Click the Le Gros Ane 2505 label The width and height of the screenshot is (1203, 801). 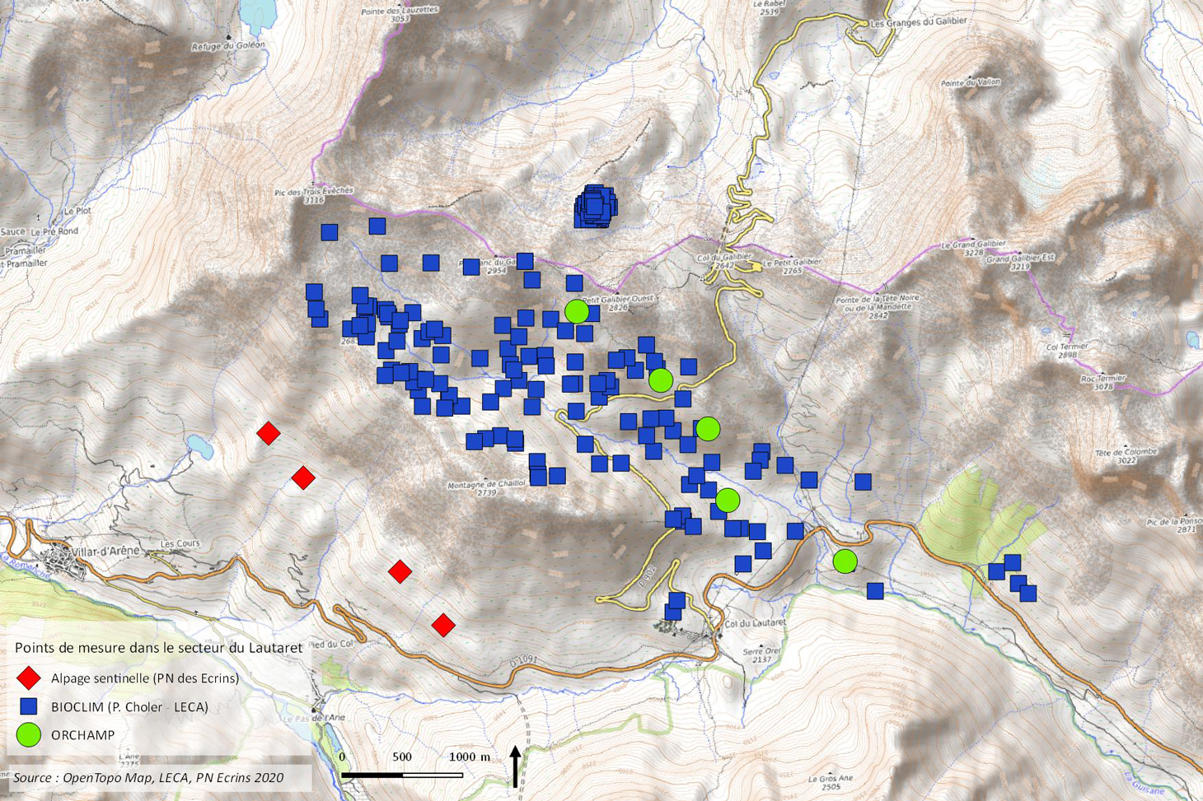(831, 782)
